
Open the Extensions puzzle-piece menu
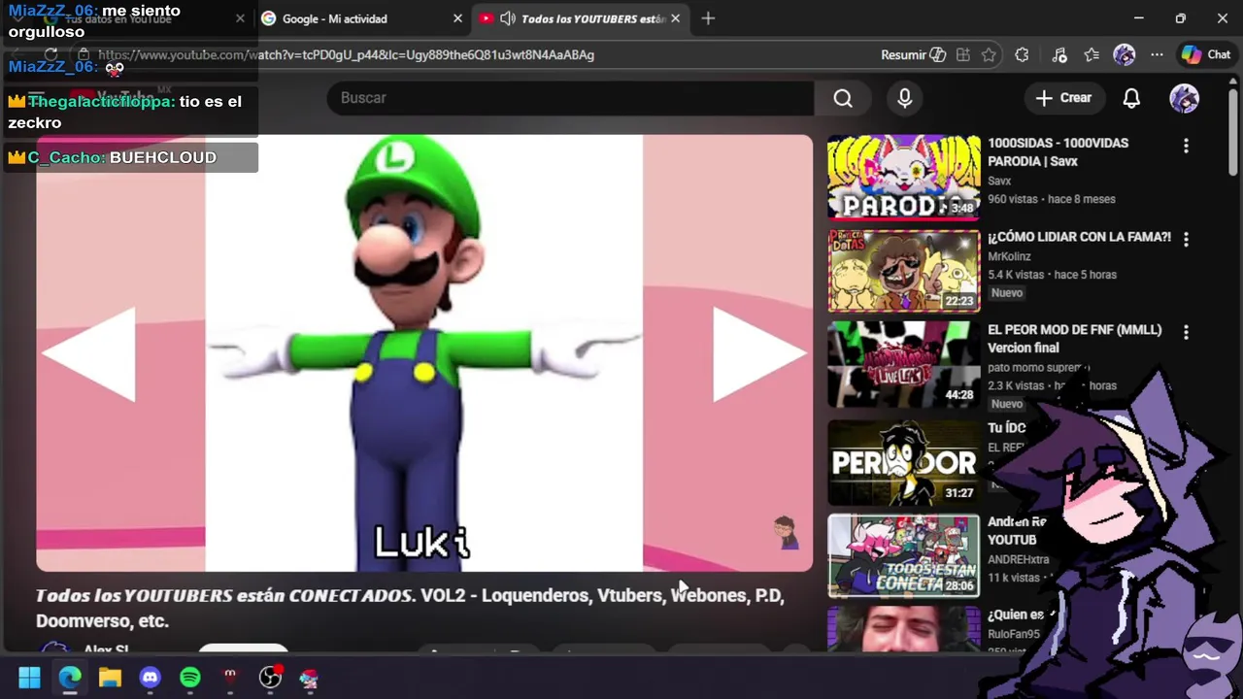[x=1022, y=55]
